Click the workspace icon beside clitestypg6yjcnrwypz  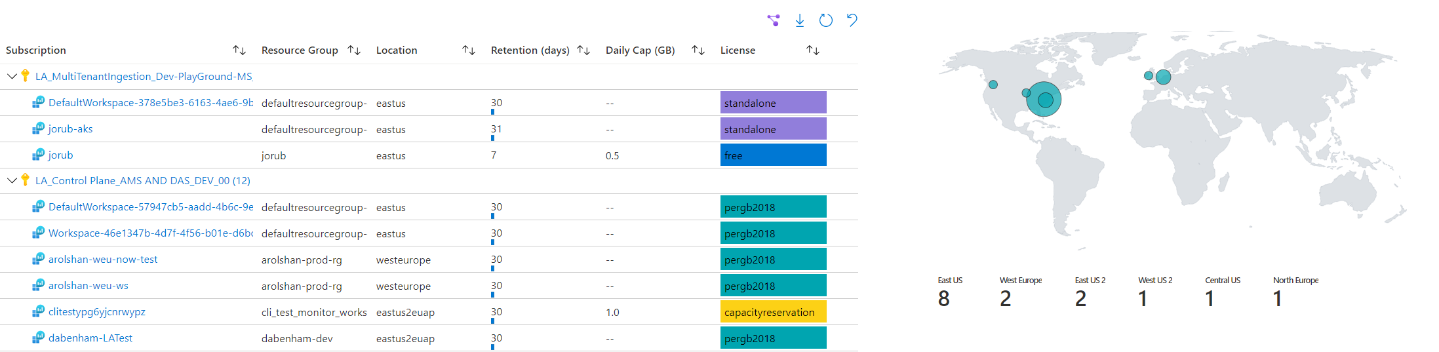click(x=39, y=311)
